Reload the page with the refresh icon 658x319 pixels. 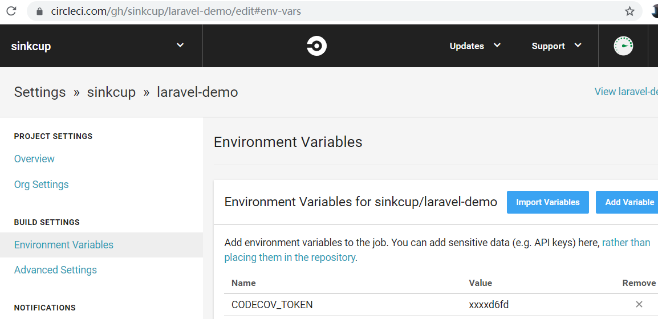(x=11, y=11)
